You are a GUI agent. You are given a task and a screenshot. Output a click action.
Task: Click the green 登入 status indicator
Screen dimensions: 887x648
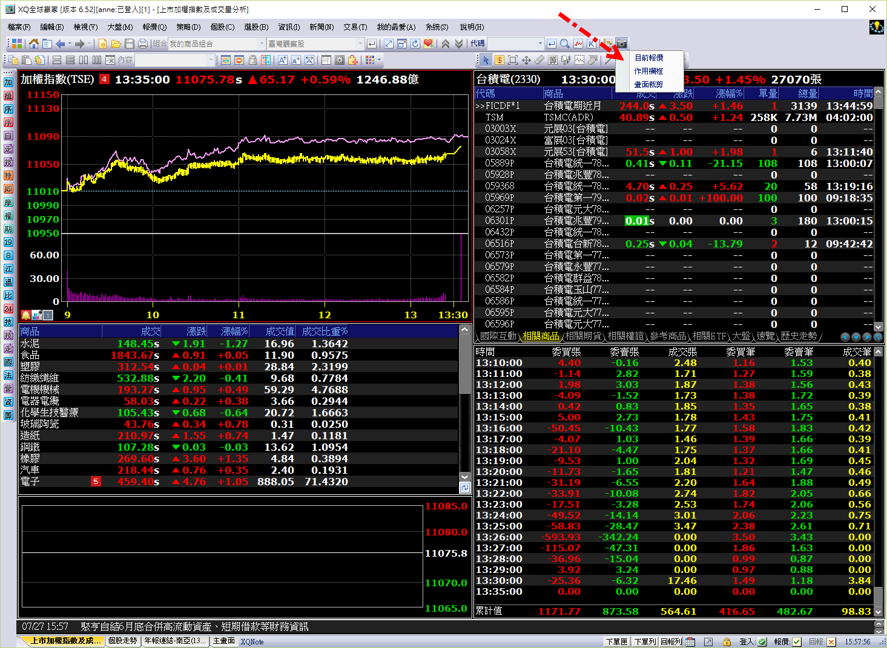pyautogui.click(x=762, y=642)
